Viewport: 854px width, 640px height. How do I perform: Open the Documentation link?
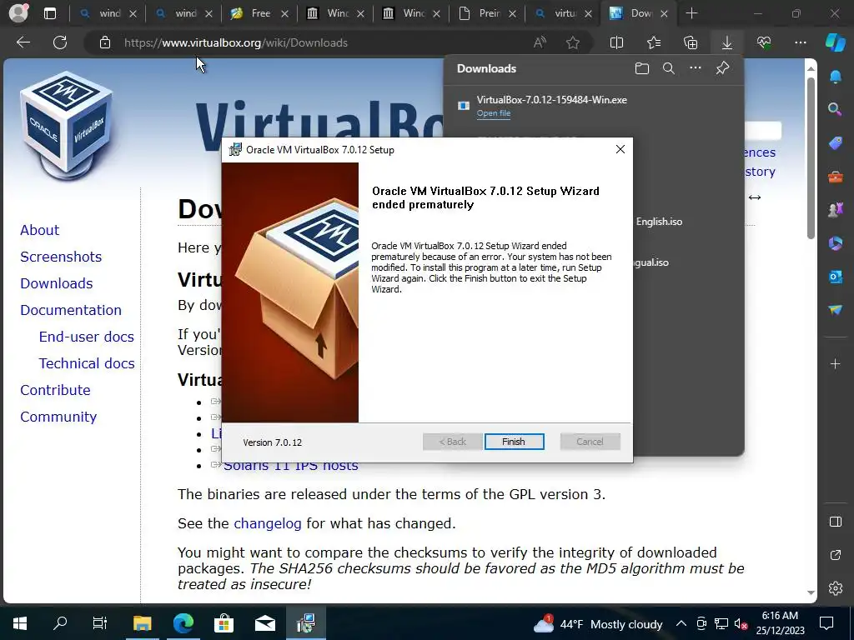tap(71, 310)
